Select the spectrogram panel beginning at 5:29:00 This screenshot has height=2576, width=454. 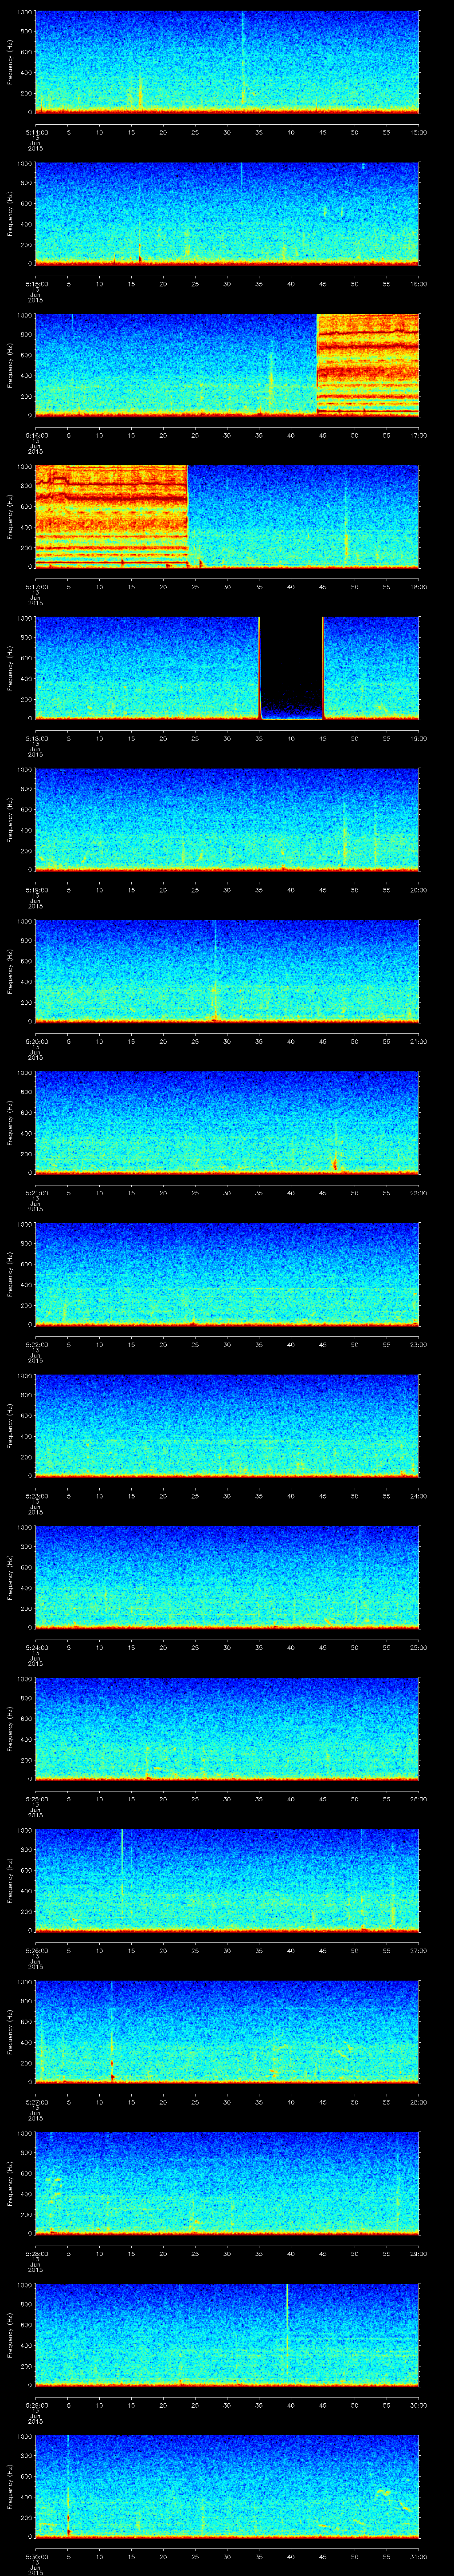click(227, 2334)
